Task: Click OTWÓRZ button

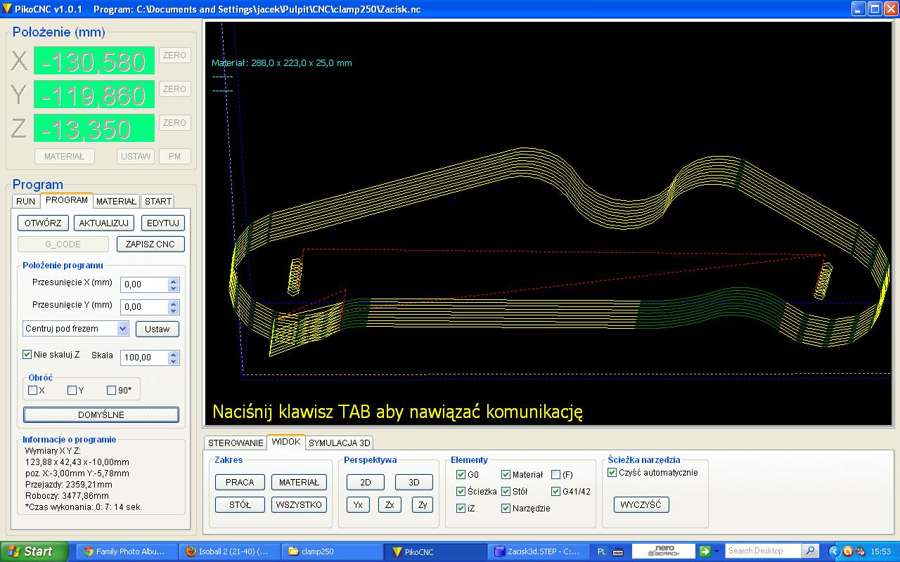Action: (x=44, y=223)
